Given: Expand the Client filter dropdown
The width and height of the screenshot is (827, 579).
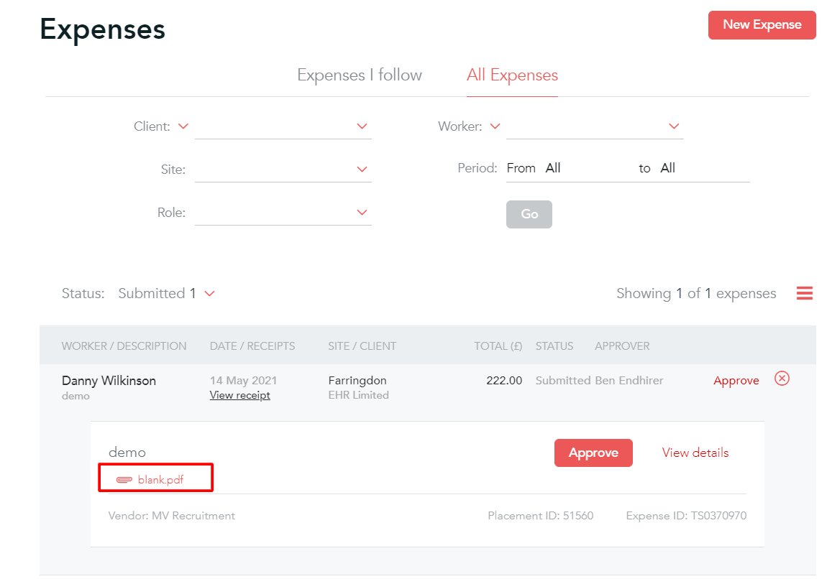Looking at the screenshot, I should (x=362, y=126).
